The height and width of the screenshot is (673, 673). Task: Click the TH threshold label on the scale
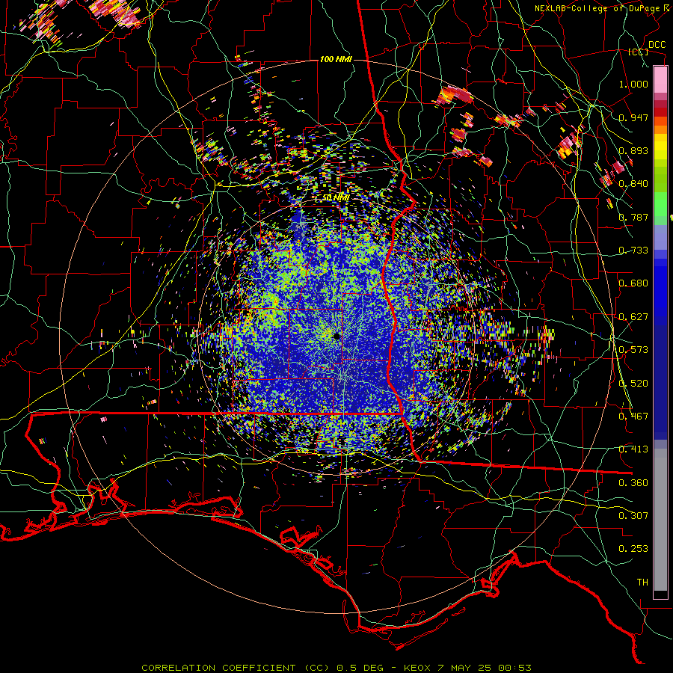coord(642,583)
